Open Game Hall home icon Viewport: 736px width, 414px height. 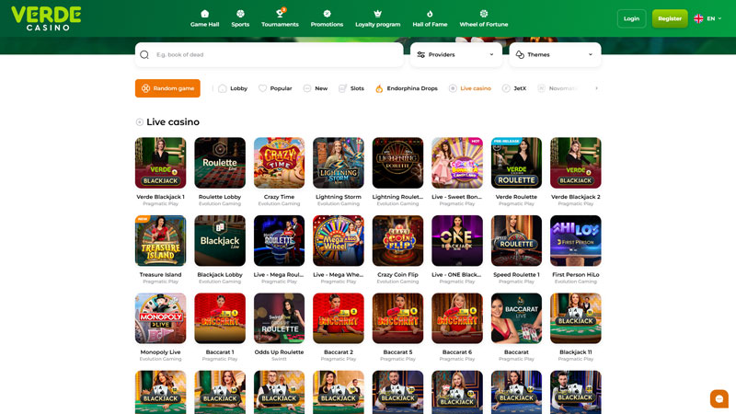coord(204,14)
